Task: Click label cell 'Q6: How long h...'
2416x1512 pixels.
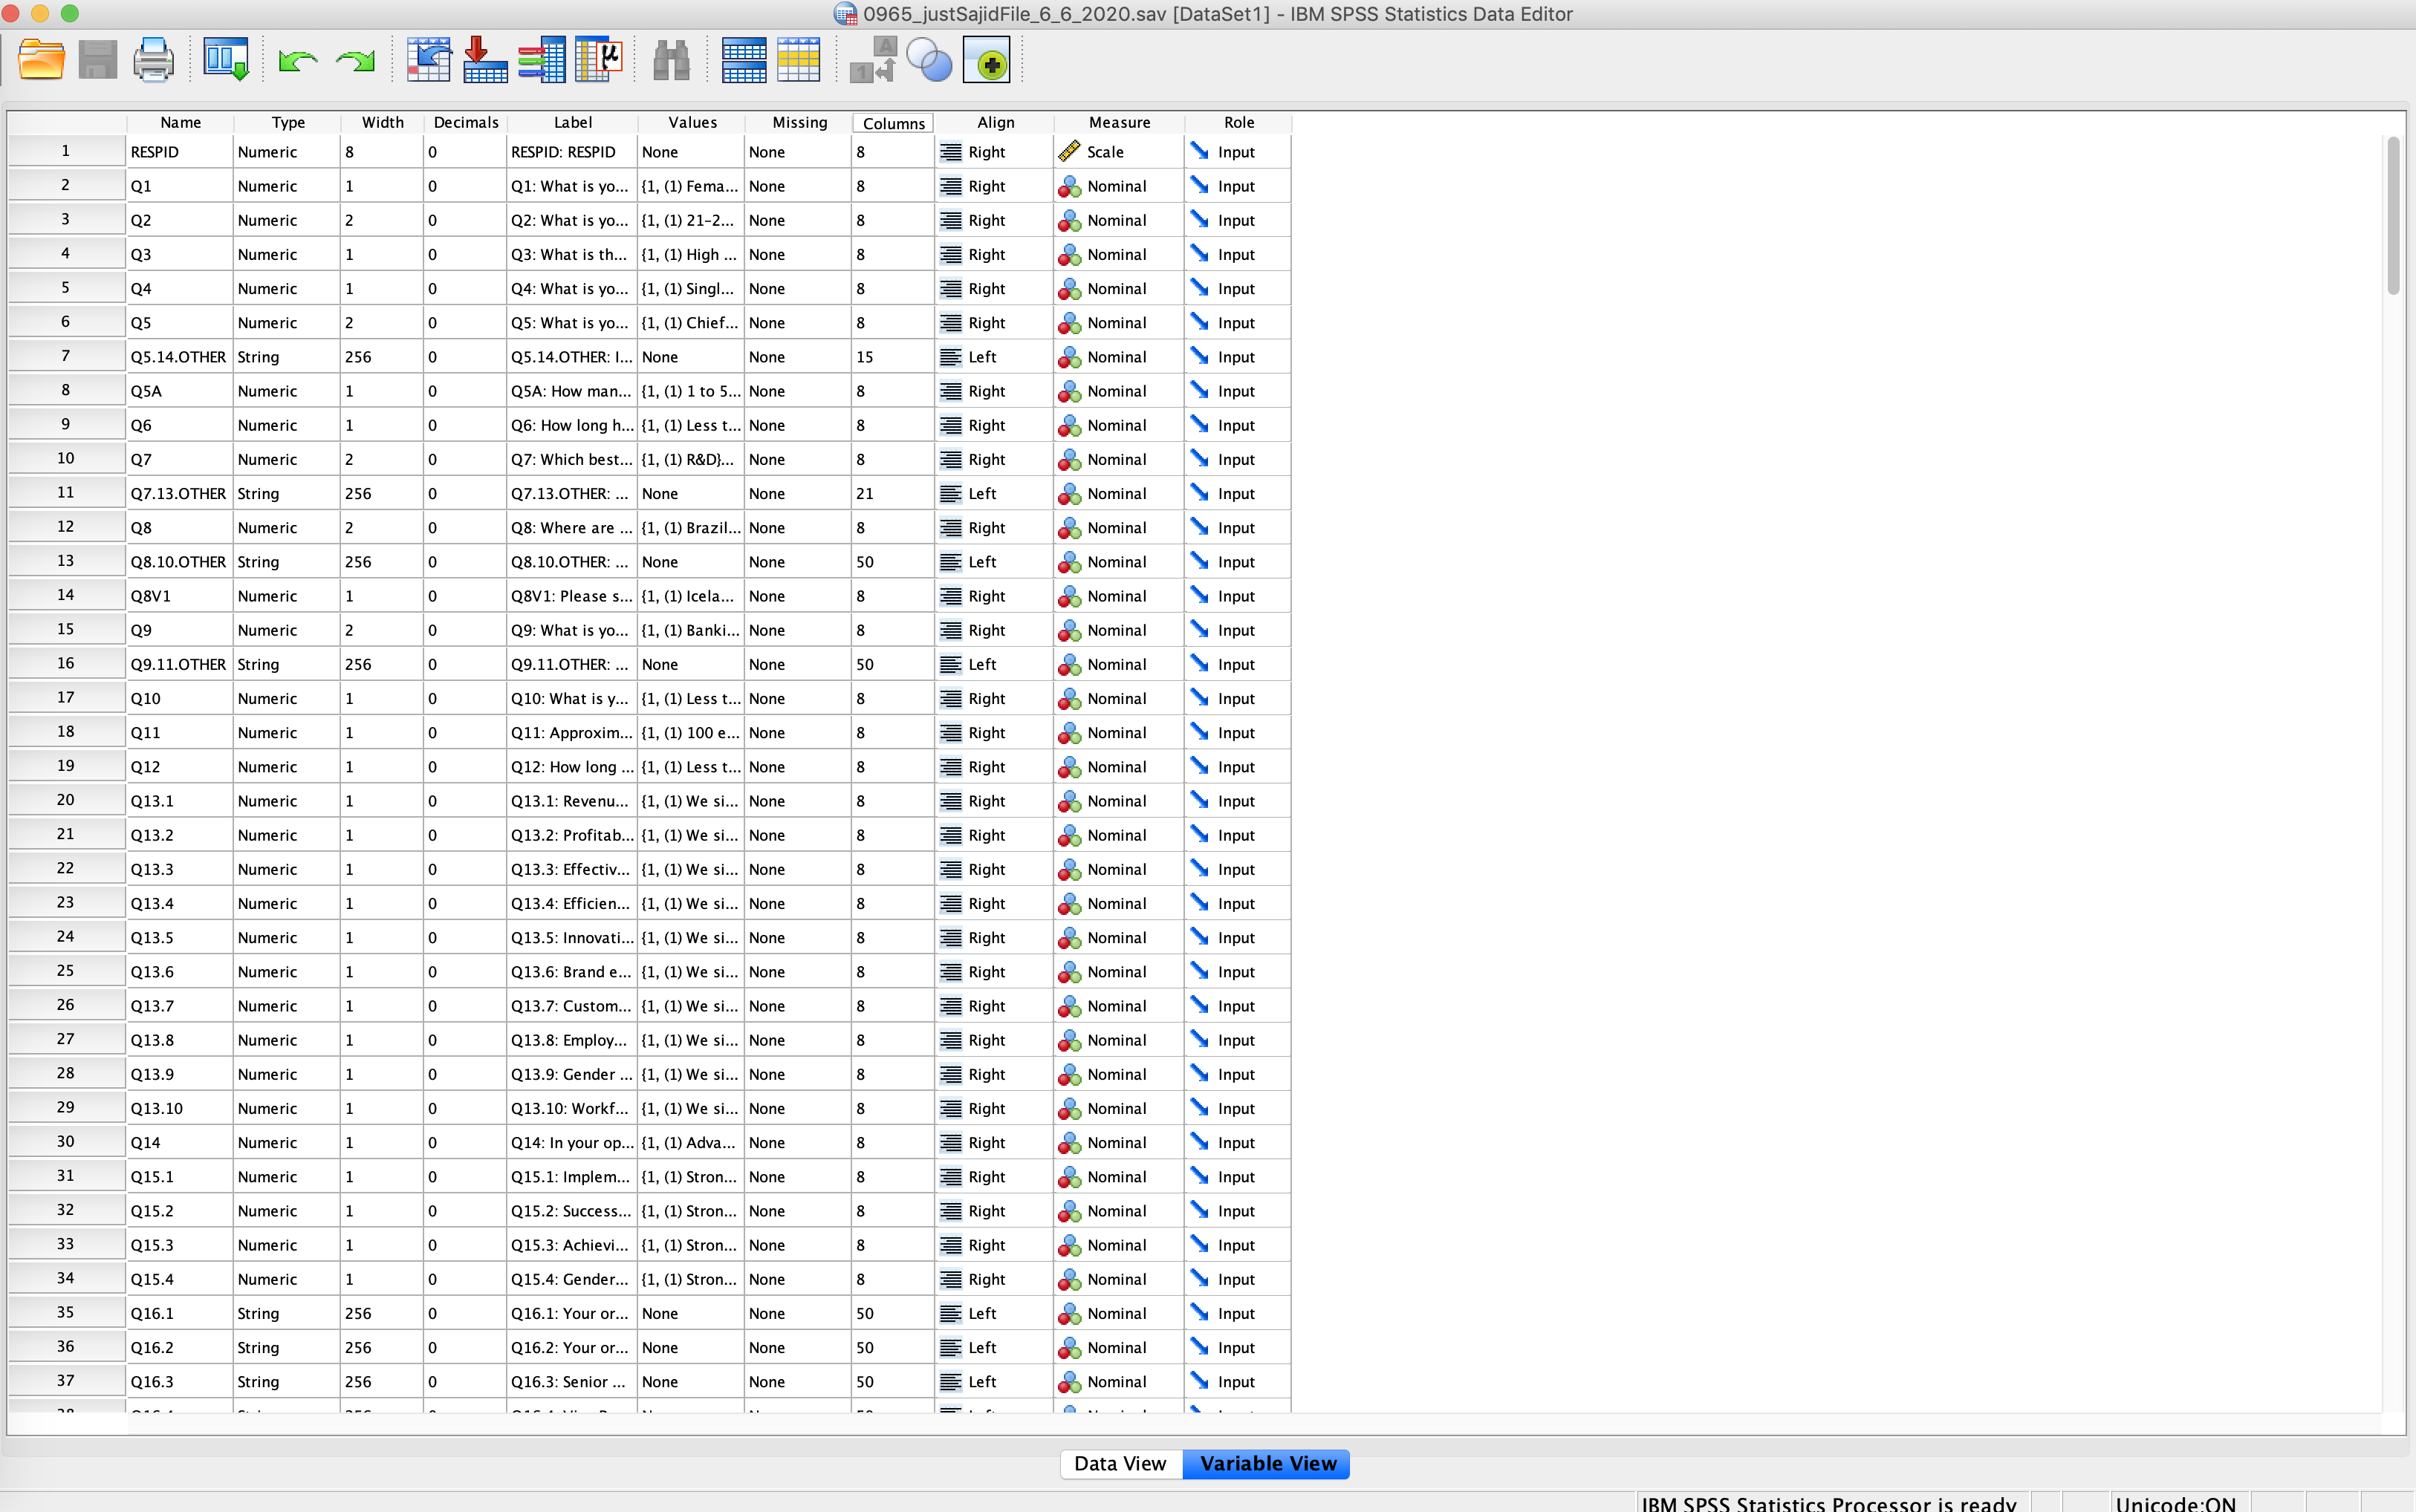Action: (572, 426)
